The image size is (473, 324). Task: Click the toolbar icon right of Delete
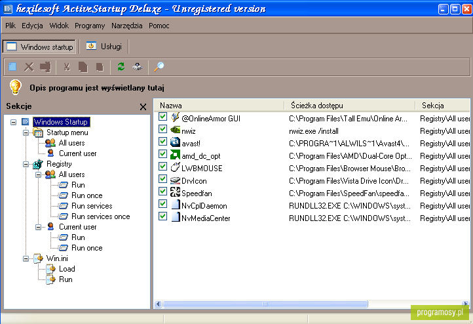point(46,67)
